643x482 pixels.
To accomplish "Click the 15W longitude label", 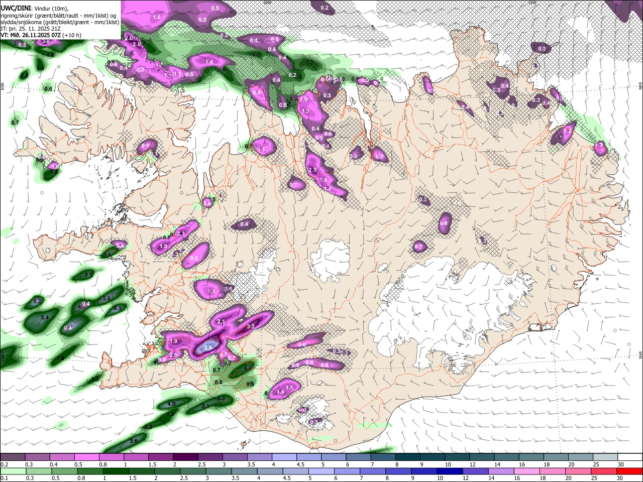I will (532, 2).
